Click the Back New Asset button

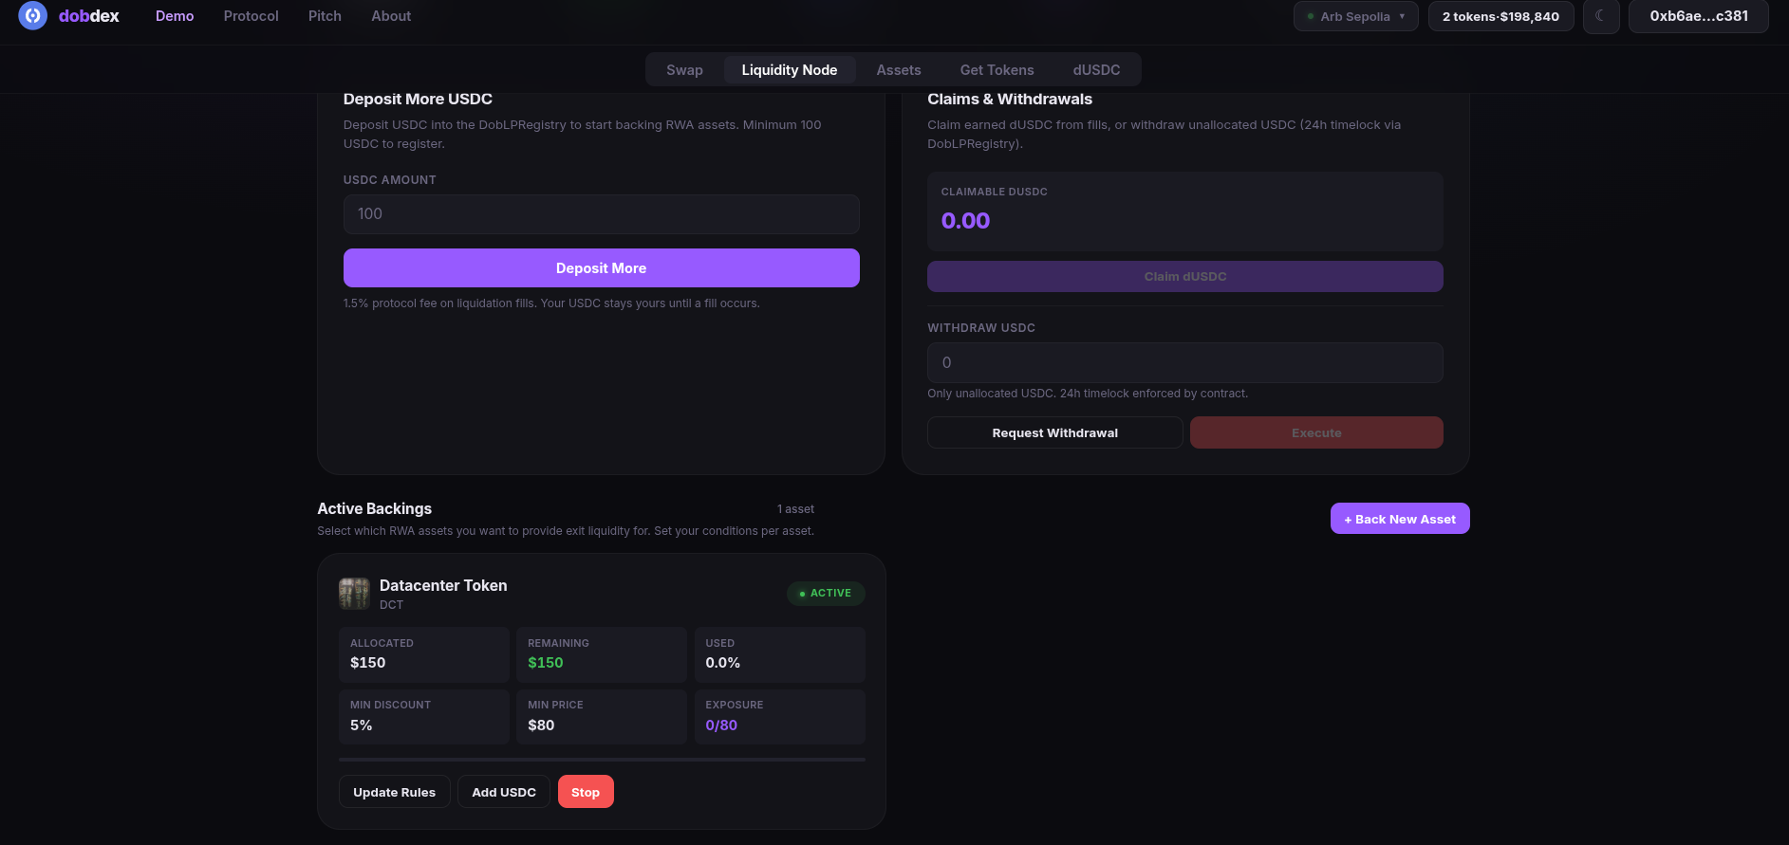click(x=1399, y=519)
